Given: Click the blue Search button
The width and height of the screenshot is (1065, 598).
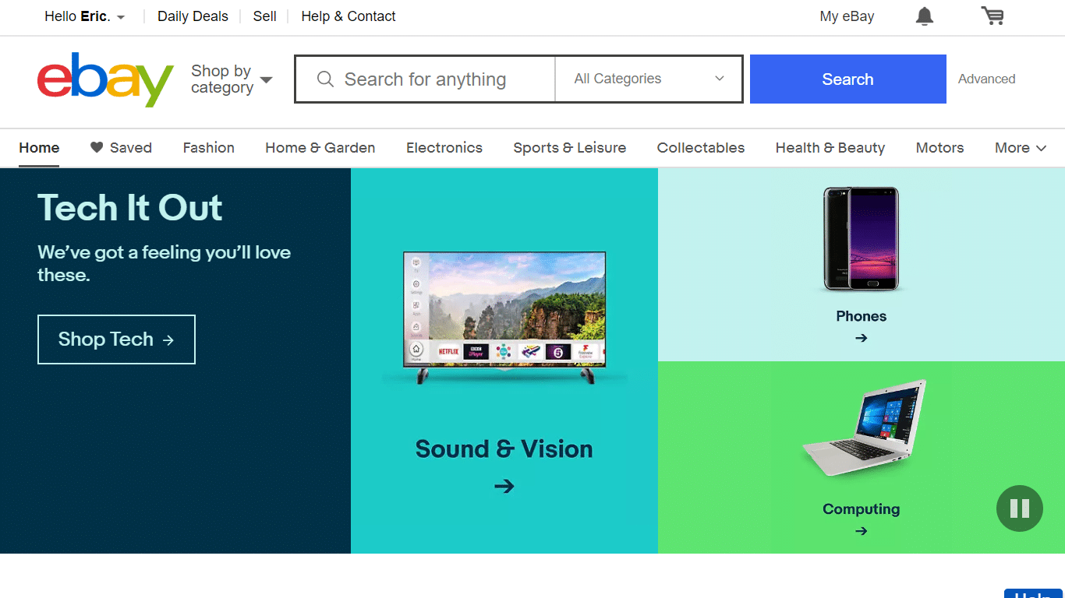Looking at the screenshot, I should coord(848,79).
